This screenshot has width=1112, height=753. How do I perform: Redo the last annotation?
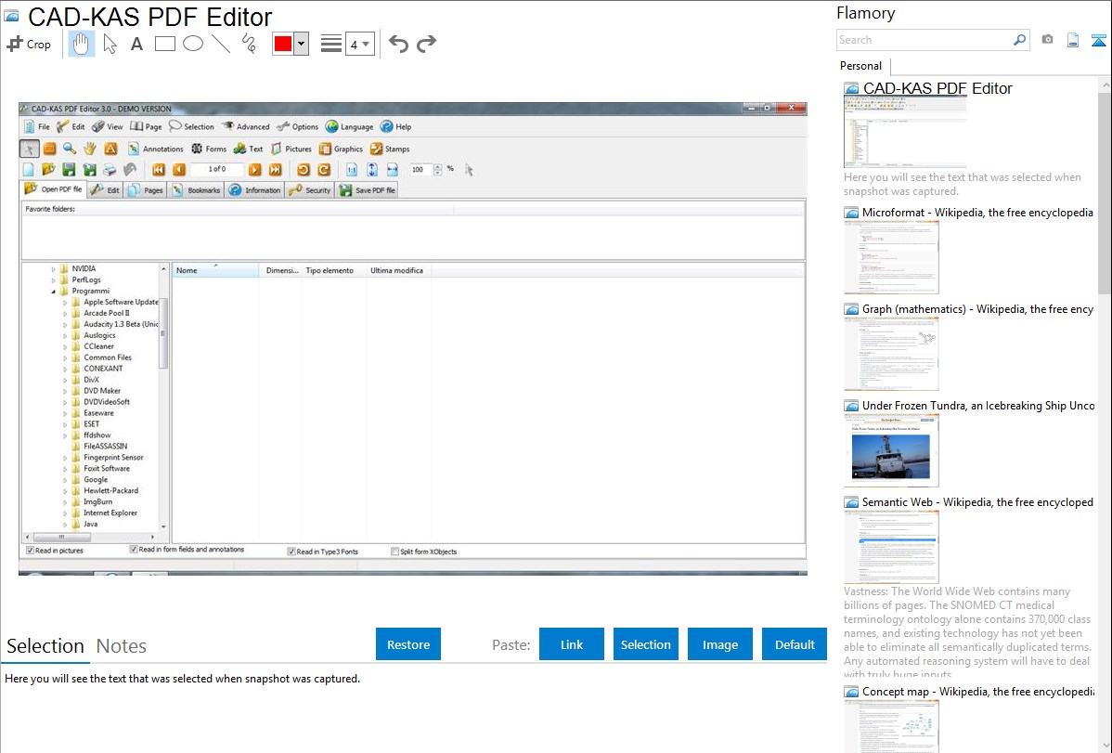click(x=426, y=44)
